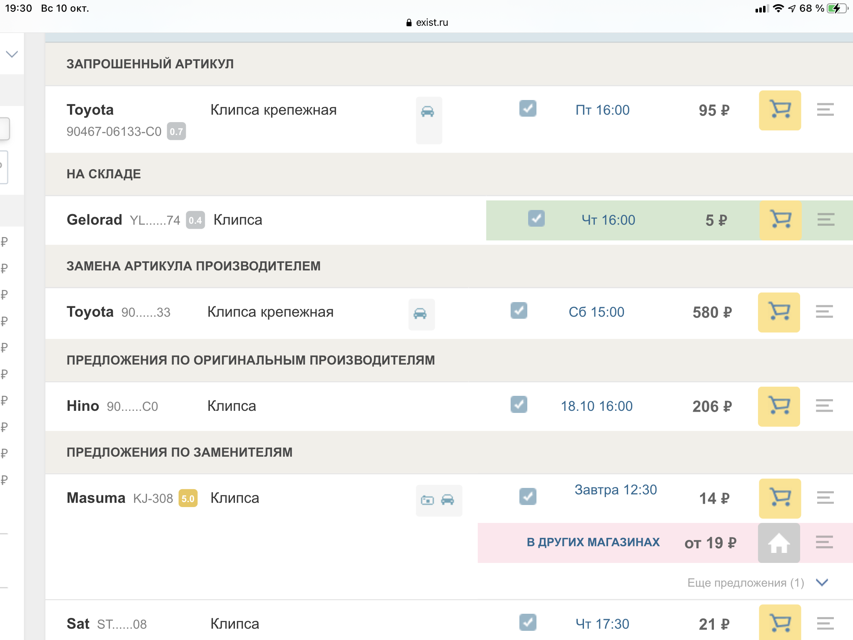Click photo icon in Masuma KJ-308 row
Viewport: 853px width, 640px height.
tap(427, 500)
